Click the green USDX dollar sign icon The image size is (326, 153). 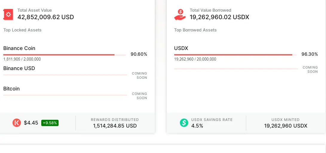click(184, 123)
